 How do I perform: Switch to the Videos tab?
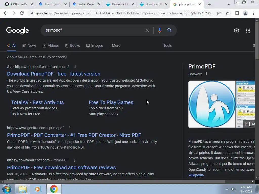click(x=51, y=46)
